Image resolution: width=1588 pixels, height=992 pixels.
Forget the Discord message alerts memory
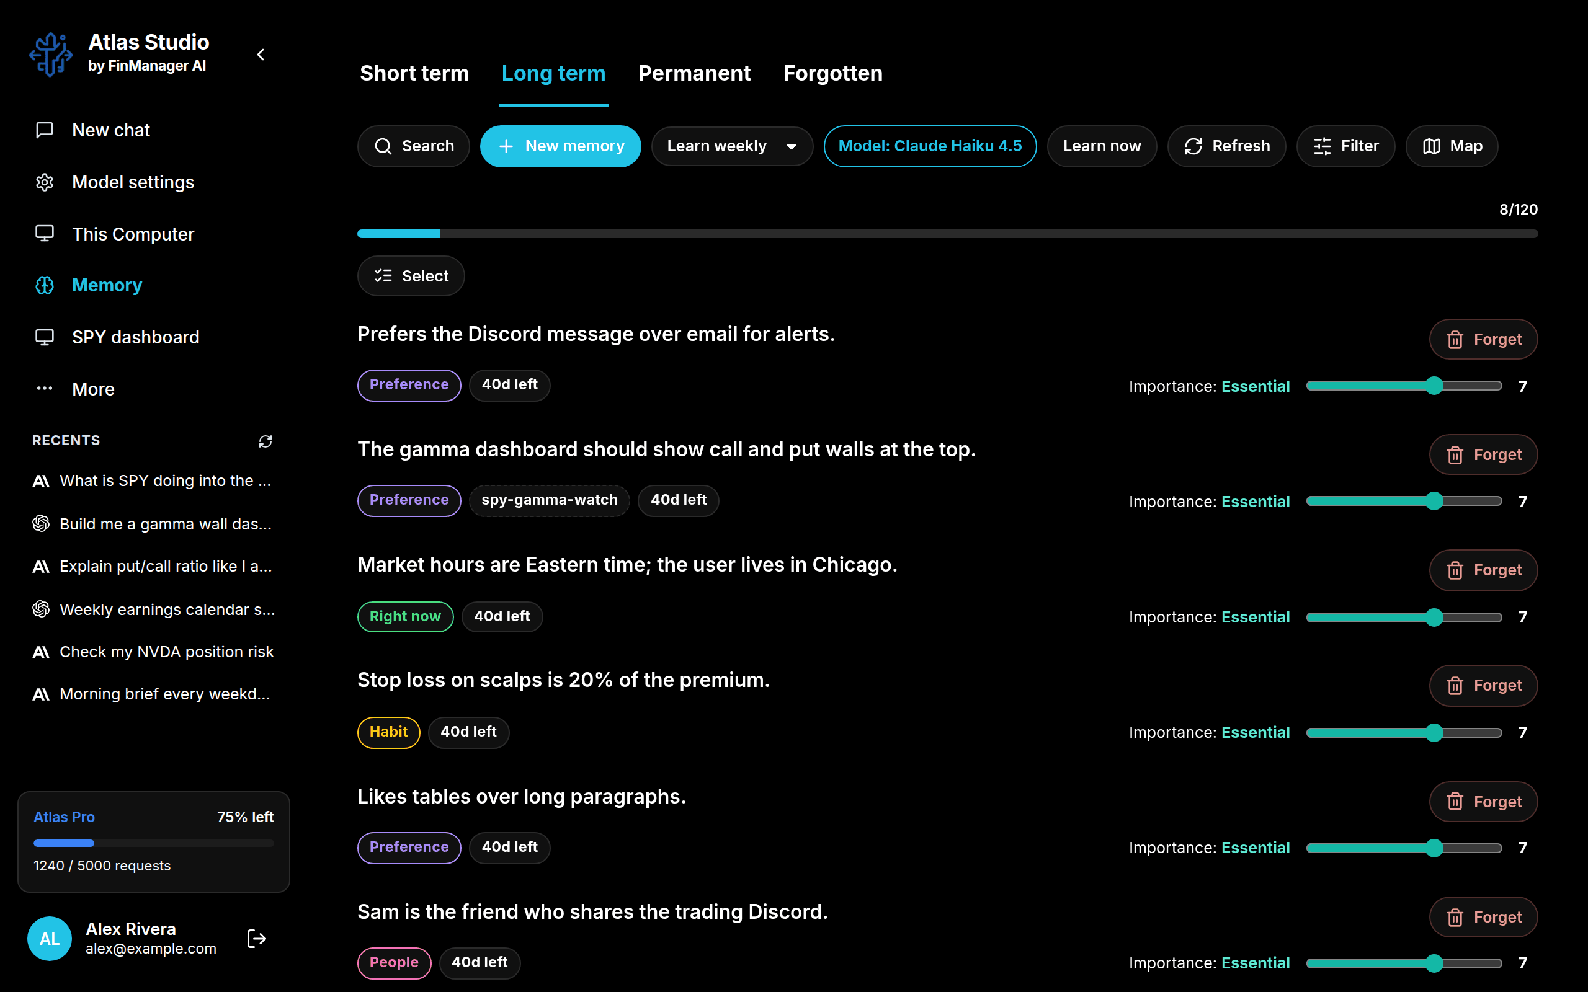point(1483,339)
